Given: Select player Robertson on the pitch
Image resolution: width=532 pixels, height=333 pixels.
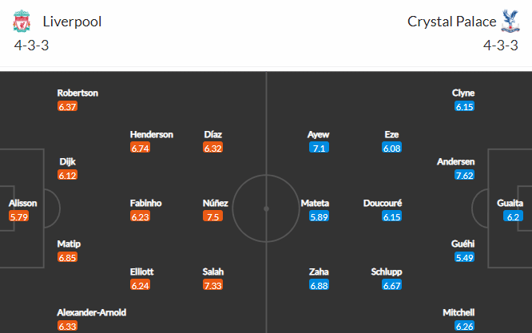Looking at the screenshot, I should pos(77,93).
